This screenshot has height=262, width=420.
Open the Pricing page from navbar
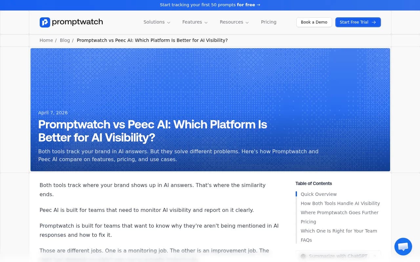point(268,22)
